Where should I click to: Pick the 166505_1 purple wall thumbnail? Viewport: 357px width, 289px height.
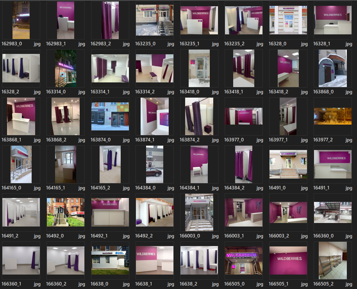[288, 260]
